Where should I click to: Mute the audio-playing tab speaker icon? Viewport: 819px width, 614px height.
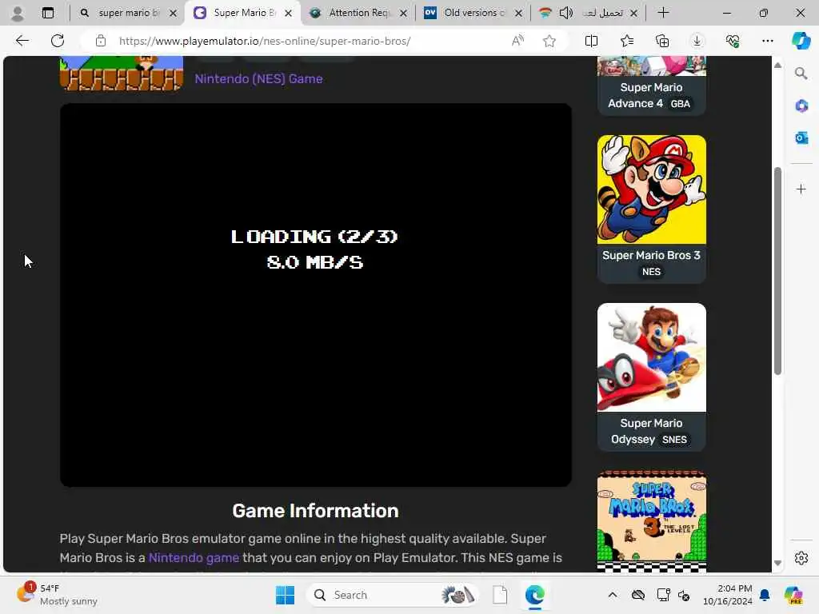coord(565,13)
